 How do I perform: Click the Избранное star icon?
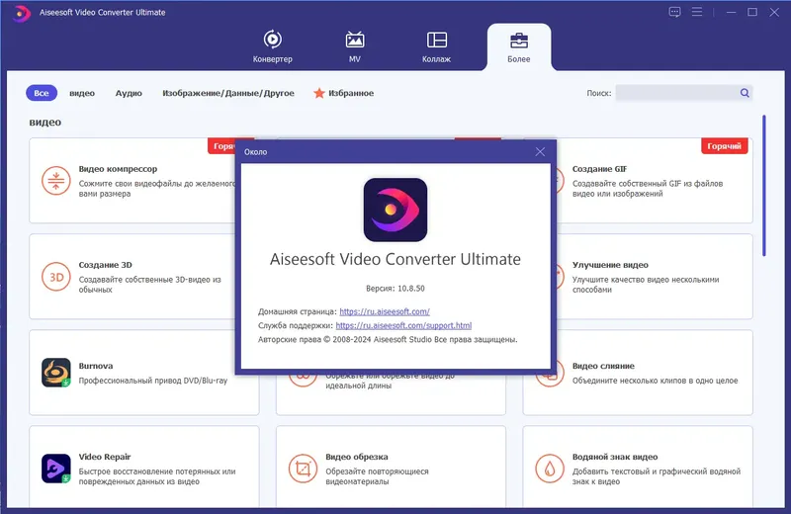click(318, 93)
